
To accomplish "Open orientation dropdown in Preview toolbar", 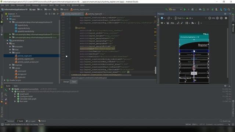I will [x=170, y=18].
